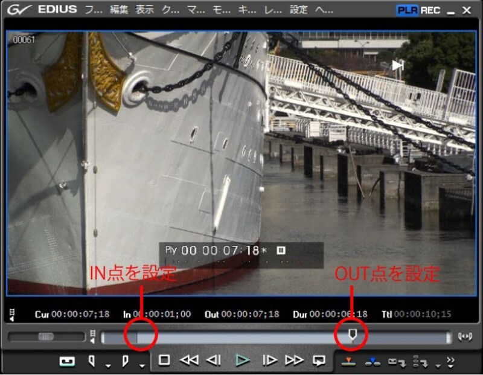Minimize the EDIUS player window
483x375 pixels.
coord(451,11)
